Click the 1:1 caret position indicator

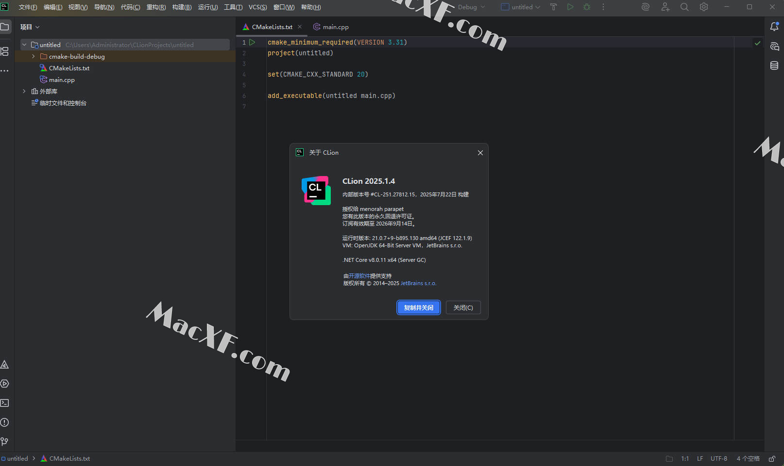point(685,459)
